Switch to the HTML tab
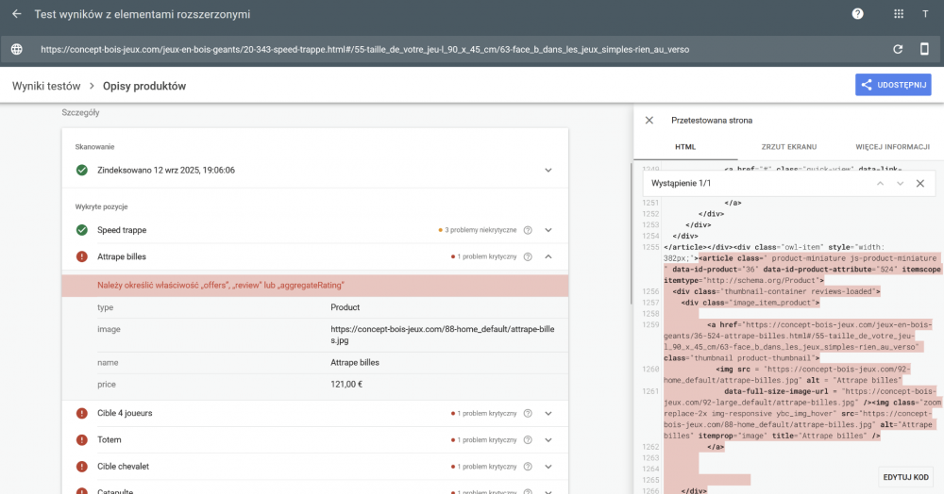The image size is (944, 494). click(x=685, y=147)
